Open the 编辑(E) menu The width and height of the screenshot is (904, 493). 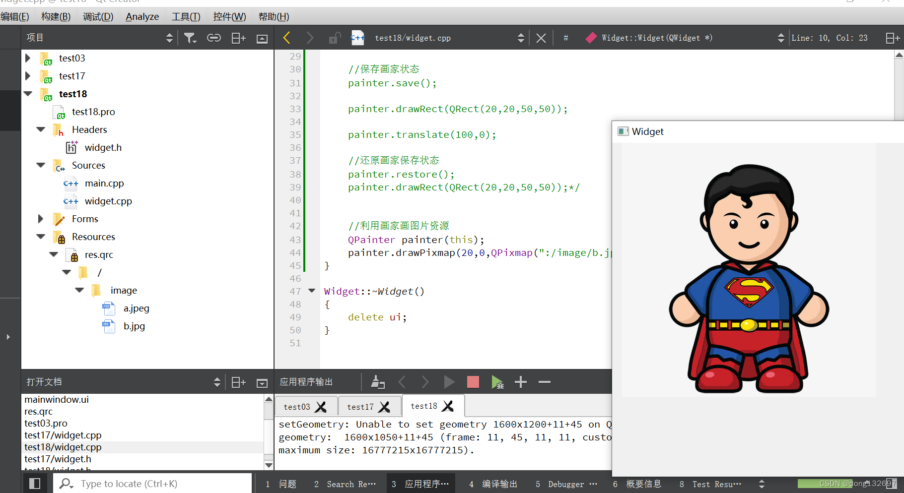pyautogui.click(x=15, y=16)
